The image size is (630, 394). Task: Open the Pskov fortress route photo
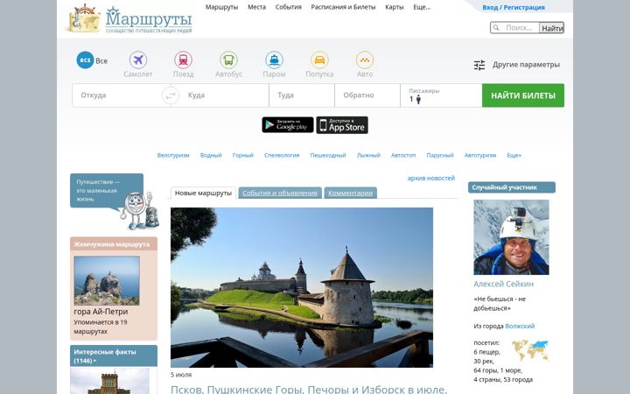pos(302,287)
